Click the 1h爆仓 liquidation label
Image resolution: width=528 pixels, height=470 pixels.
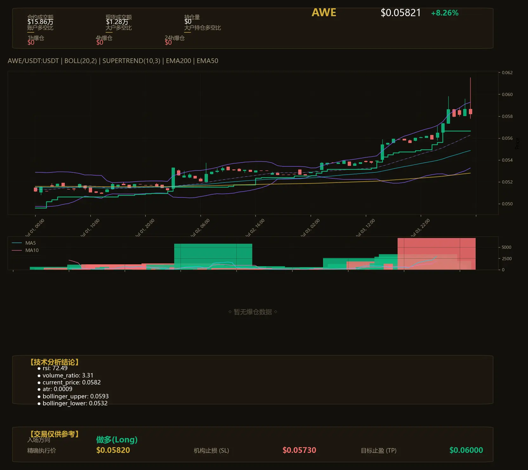[36, 38]
